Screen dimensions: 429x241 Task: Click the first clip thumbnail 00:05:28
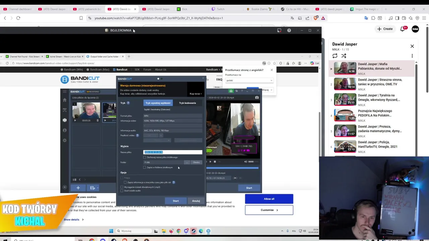tap(86, 112)
